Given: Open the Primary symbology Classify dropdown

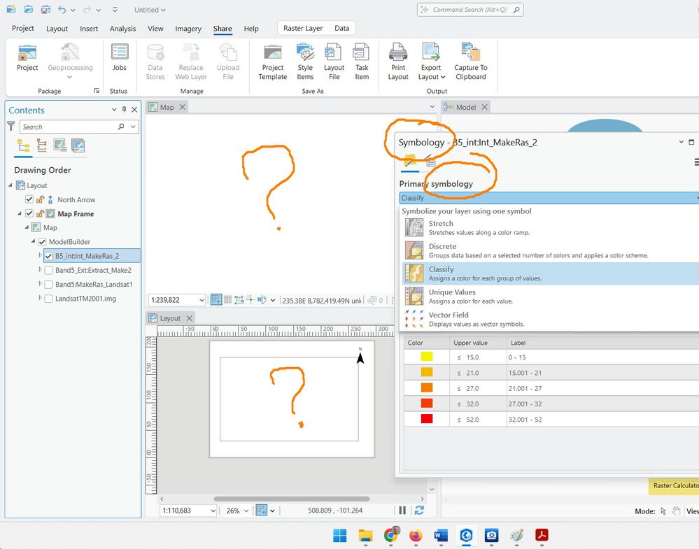Looking at the screenshot, I should pos(549,198).
